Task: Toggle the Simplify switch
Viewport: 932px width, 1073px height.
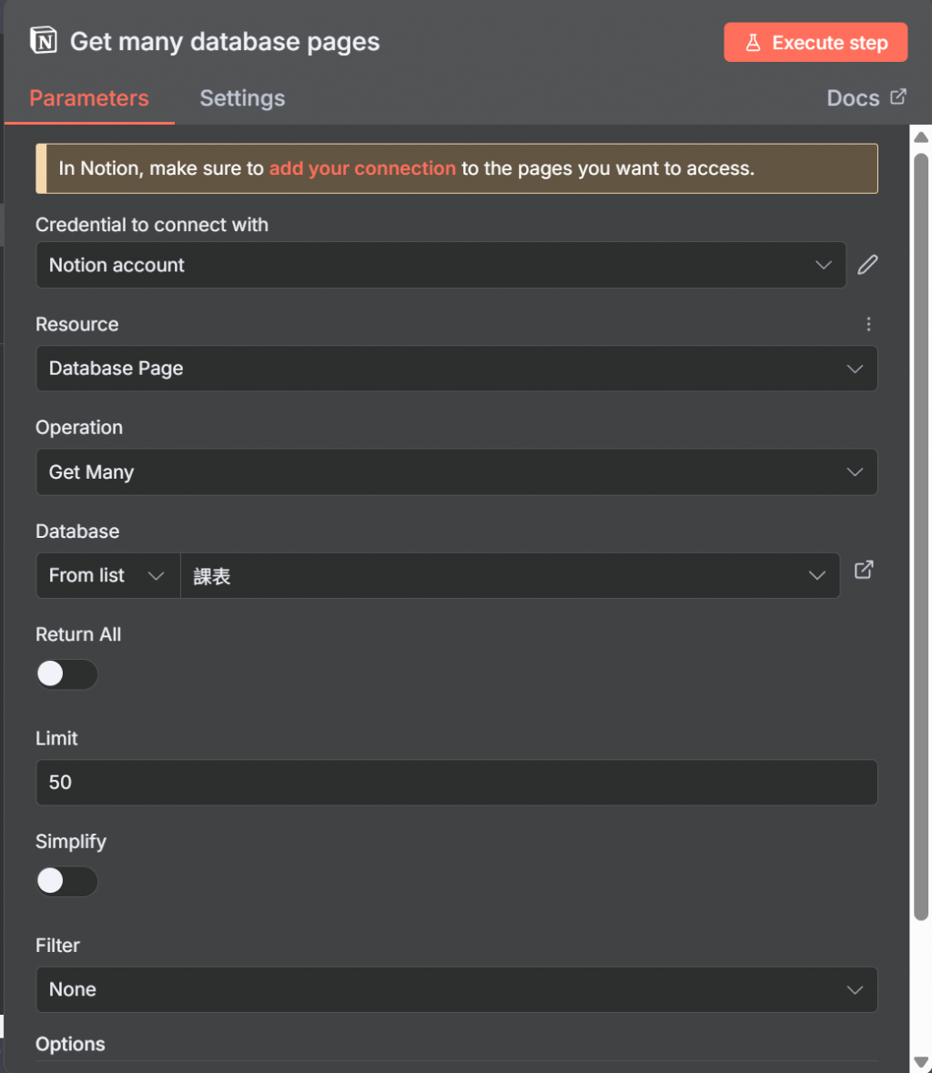Action: (x=66, y=881)
